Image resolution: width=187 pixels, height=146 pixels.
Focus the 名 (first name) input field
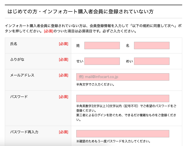[152, 46]
